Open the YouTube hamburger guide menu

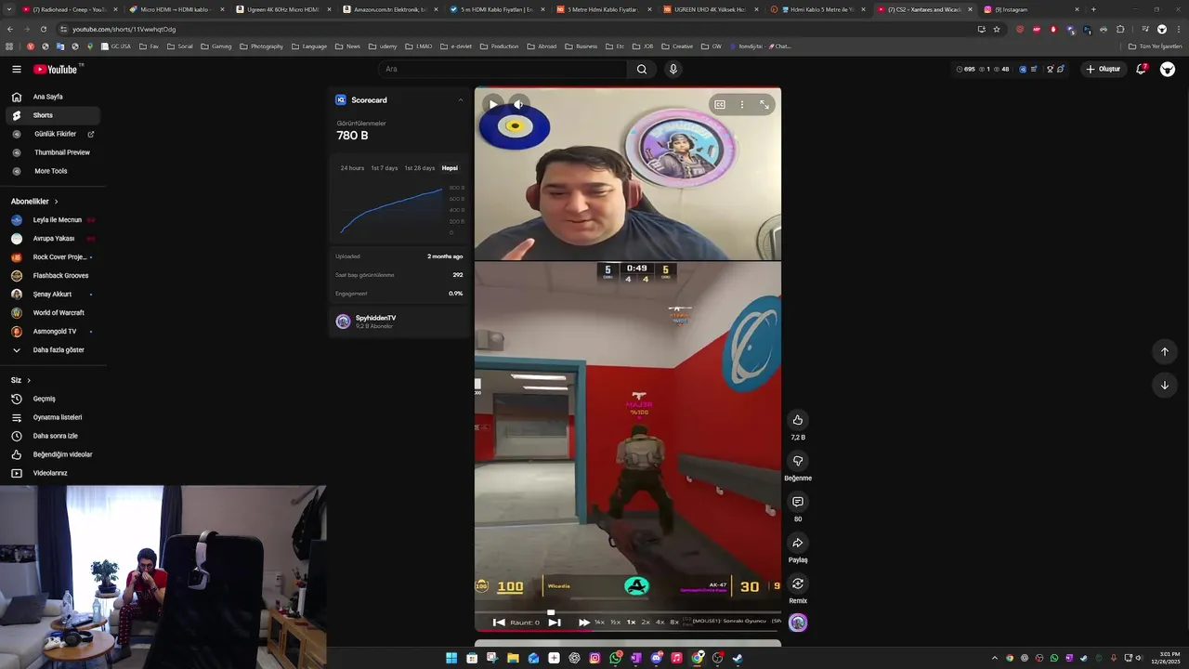16,69
